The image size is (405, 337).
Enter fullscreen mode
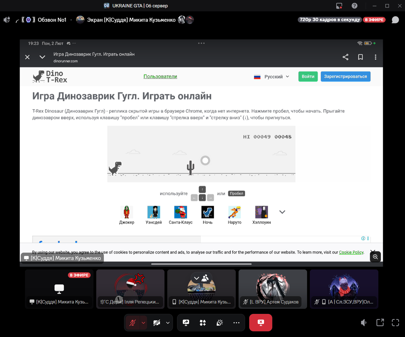click(x=395, y=322)
